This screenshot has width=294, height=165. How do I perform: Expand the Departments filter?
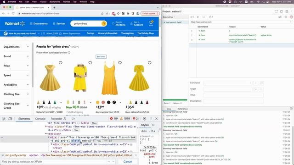(16, 47)
